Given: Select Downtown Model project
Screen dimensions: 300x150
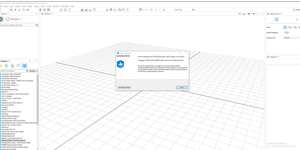Looking at the screenshot, I should pyautogui.click(x=8, y=105).
